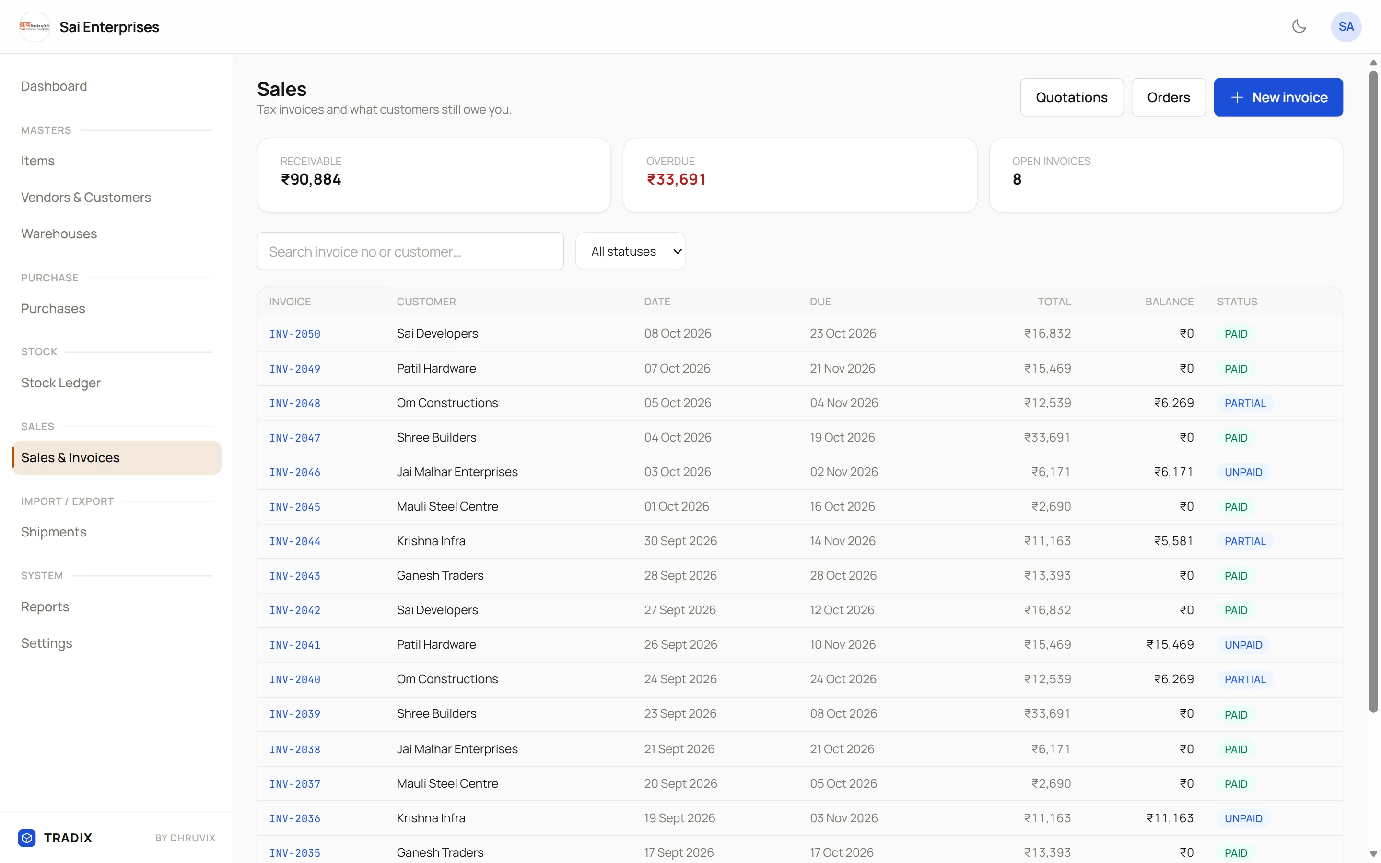The width and height of the screenshot is (1381, 863).
Task: Focus the search invoice or customer field
Action: click(x=410, y=251)
